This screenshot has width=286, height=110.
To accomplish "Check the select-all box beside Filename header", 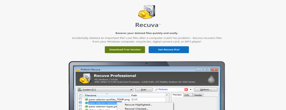I will (x=81, y=95).
